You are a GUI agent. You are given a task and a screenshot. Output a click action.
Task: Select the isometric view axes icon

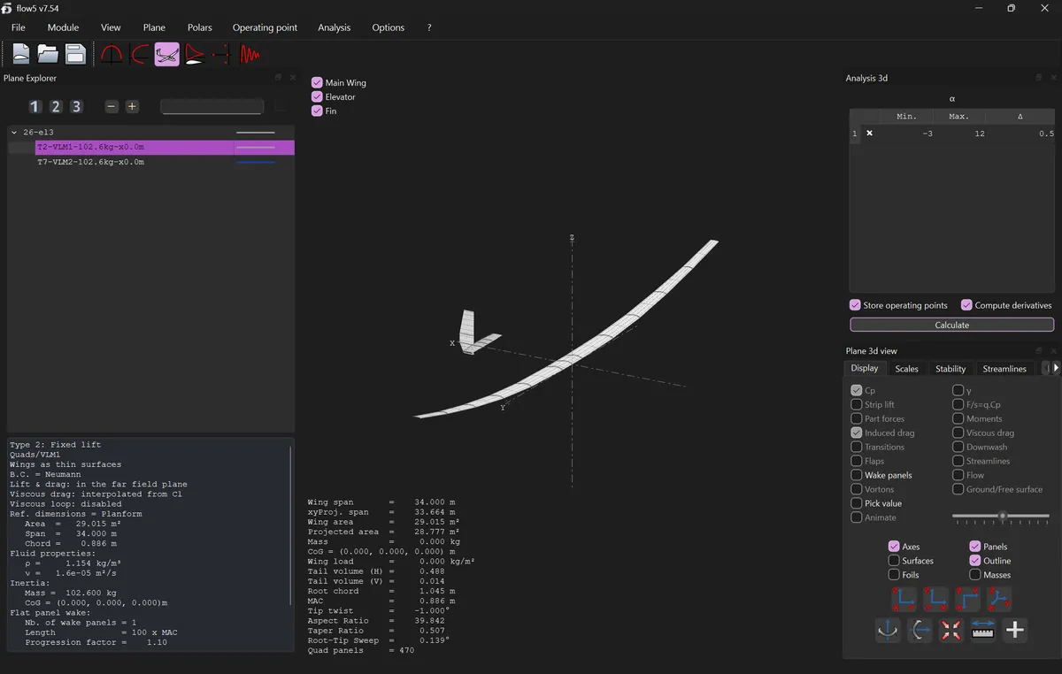[x=999, y=600]
